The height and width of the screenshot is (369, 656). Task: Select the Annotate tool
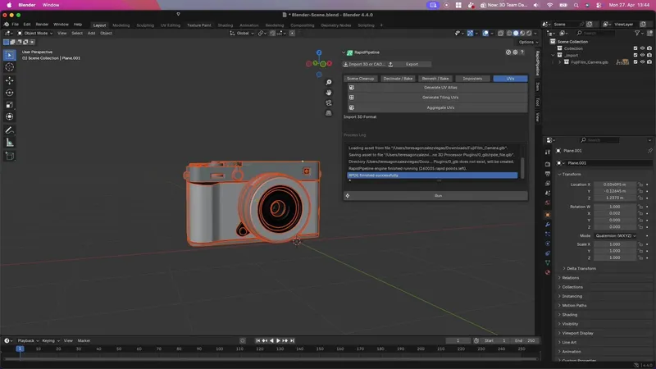click(10, 130)
